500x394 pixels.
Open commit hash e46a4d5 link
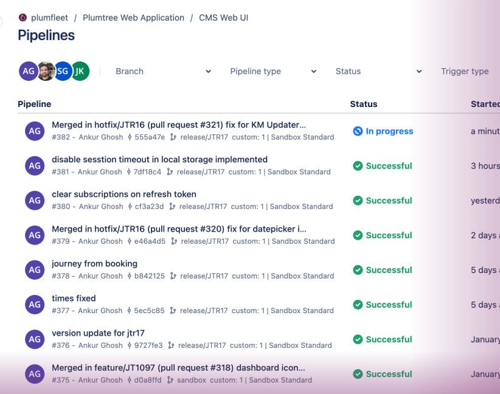(150, 241)
